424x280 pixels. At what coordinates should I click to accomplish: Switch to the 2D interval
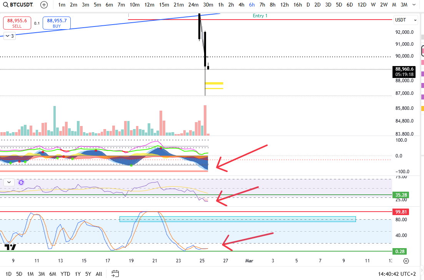318,5
